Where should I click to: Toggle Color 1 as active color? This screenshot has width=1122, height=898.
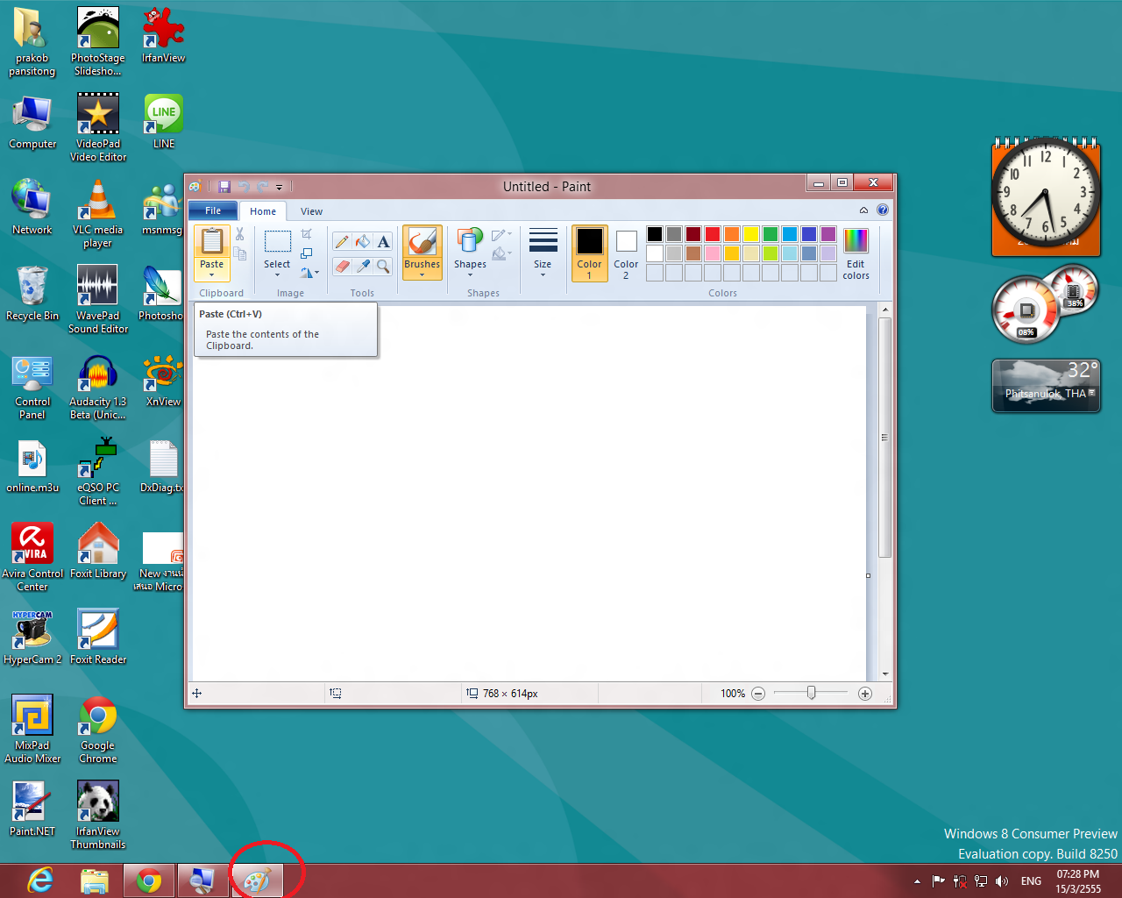589,253
